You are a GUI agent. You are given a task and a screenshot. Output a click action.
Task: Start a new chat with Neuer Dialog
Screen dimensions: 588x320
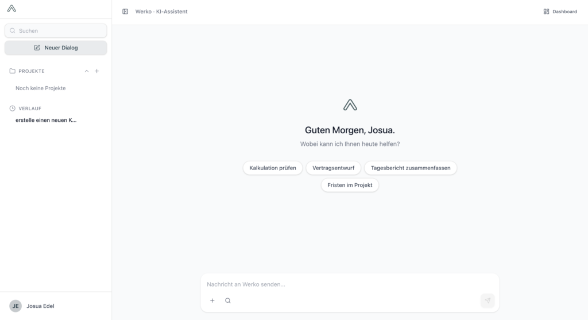tap(56, 48)
